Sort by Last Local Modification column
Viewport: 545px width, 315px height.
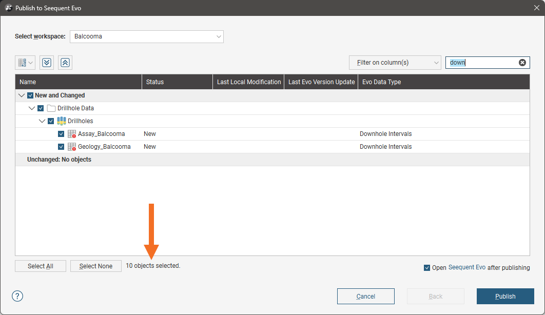tap(248, 82)
